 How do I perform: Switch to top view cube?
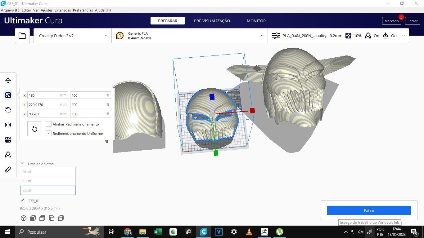pos(42,218)
